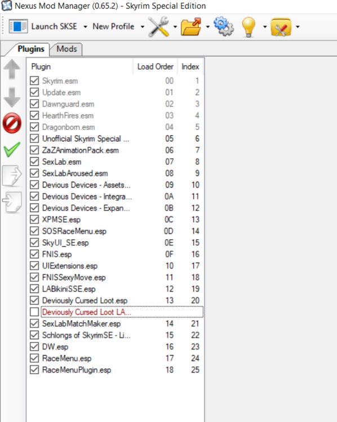Screen dimensions: 337x422
Task: Enable all plugins with green checkmark icon
Action: (12, 149)
